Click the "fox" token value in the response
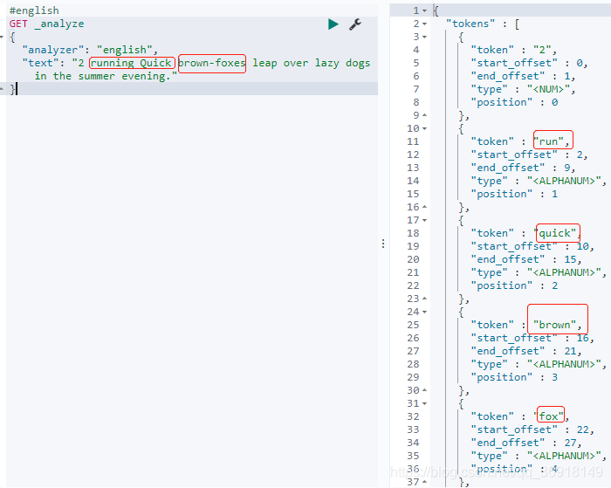Image resolution: width=611 pixels, height=488 pixels. (x=550, y=416)
